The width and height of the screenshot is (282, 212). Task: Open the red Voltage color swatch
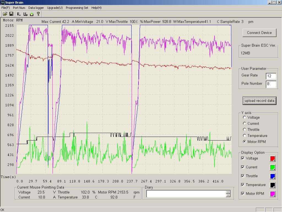point(273,158)
